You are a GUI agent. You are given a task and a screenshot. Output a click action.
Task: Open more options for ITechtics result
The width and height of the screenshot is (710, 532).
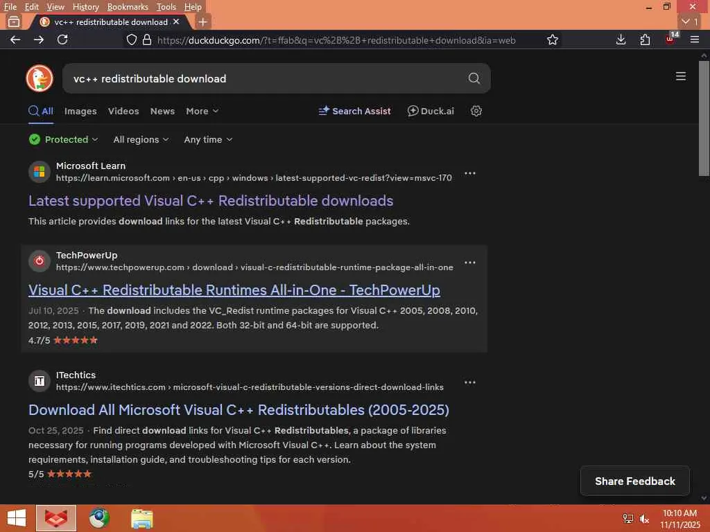point(470,382)
